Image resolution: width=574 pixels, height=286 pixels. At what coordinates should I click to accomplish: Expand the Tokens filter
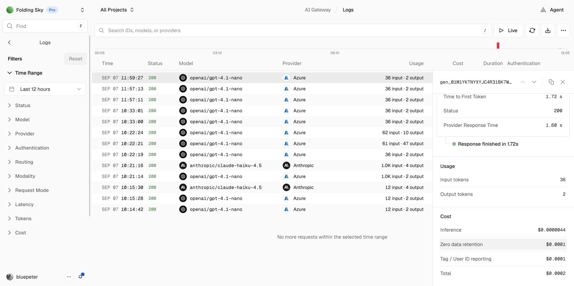point(19,218)
